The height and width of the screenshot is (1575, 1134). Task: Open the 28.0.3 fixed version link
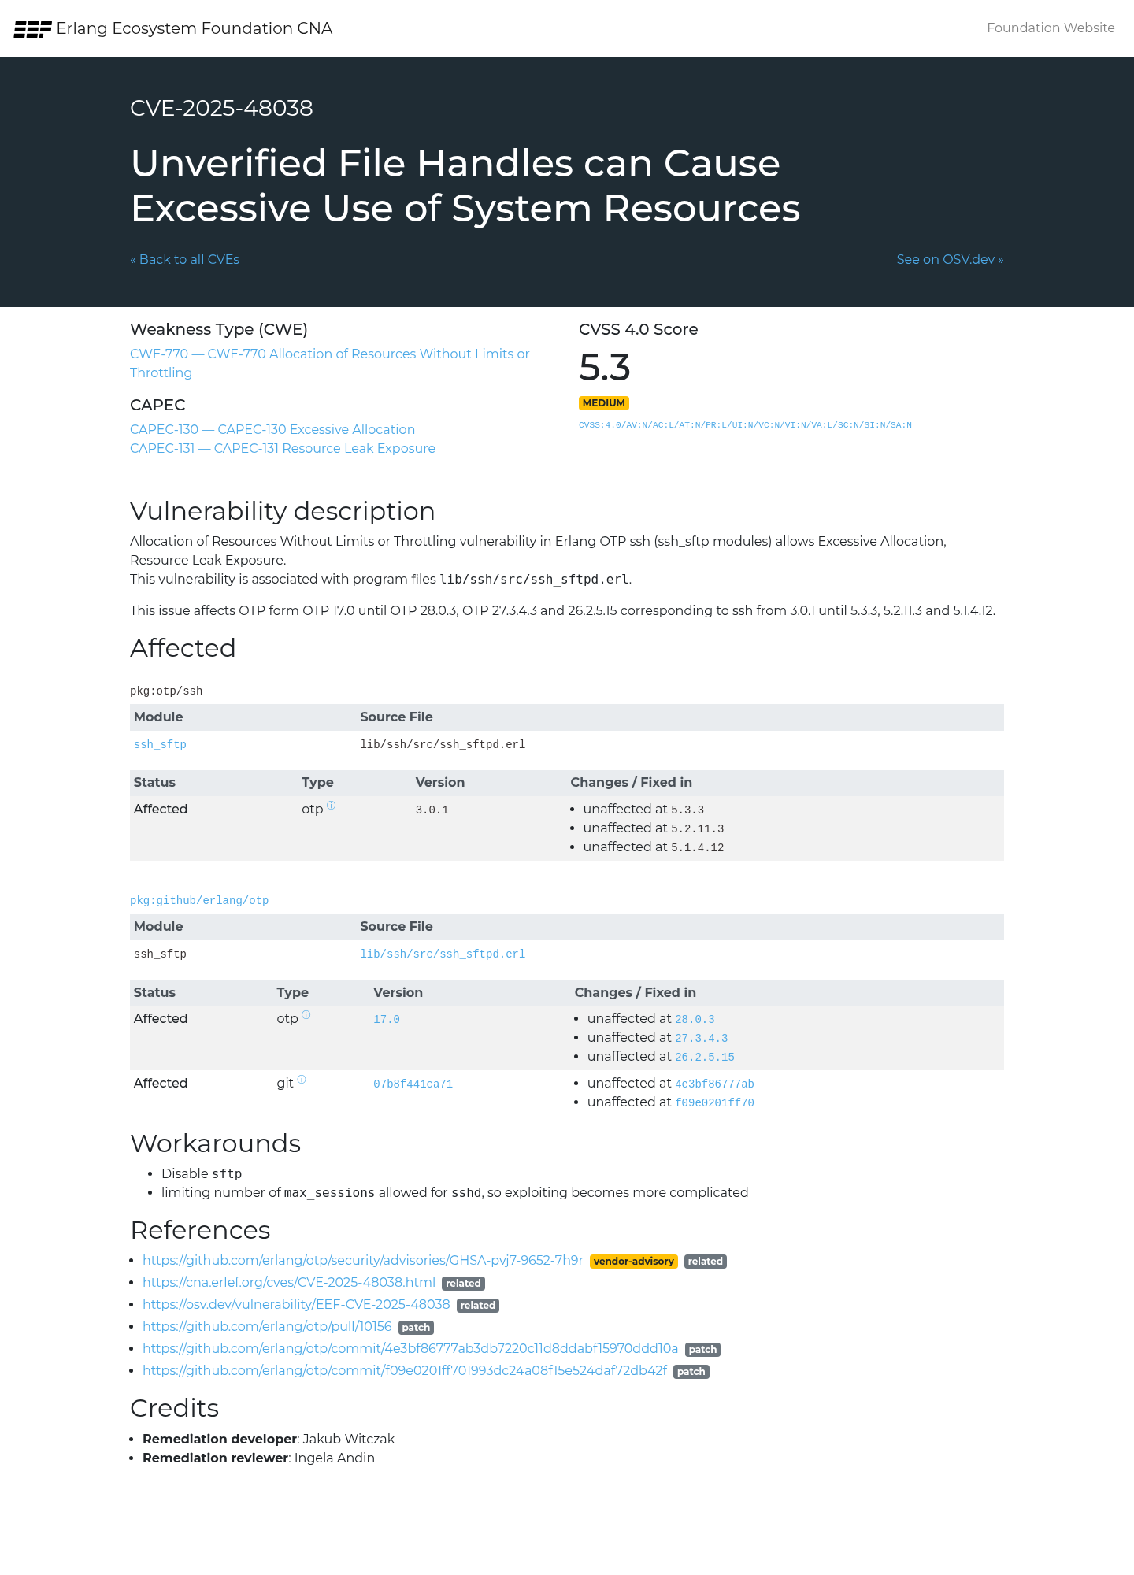tap(695, 1019)
